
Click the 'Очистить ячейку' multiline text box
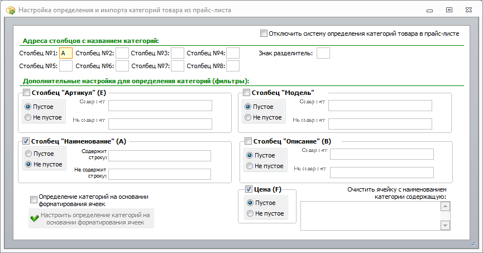pyautogui.click(x=370, y=216)
